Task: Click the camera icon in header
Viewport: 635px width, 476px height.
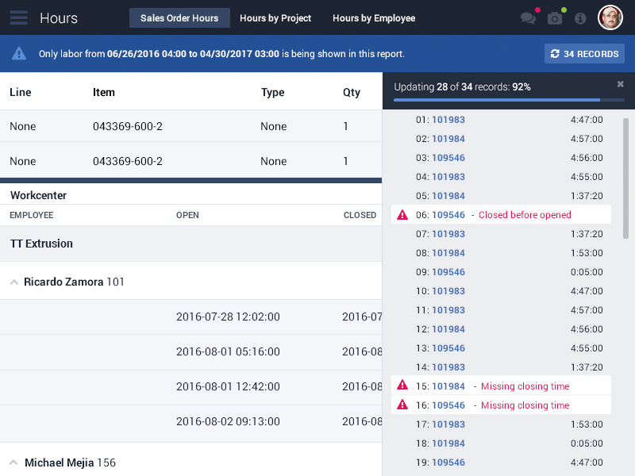Action: tap(555, 18)
